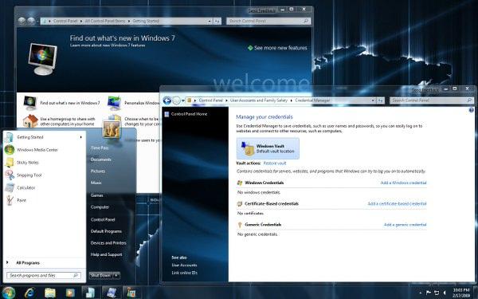Focus Search programs and files box
478x299 pixels.
(x=44, y=275)
